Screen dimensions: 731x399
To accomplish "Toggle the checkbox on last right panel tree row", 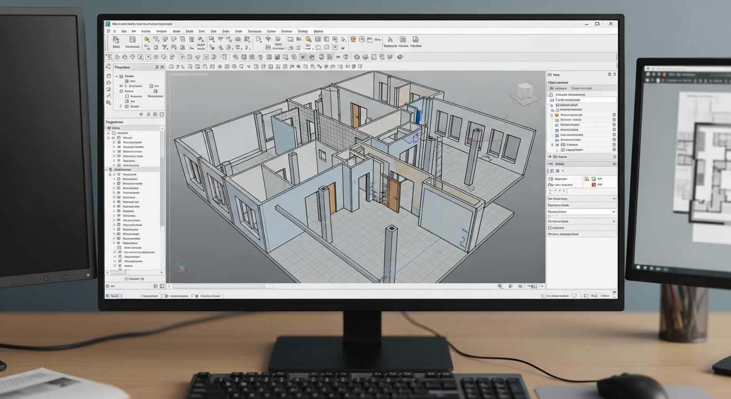I will (614, 150).
